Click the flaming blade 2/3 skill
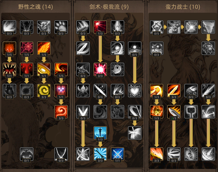 coord(174,112)
